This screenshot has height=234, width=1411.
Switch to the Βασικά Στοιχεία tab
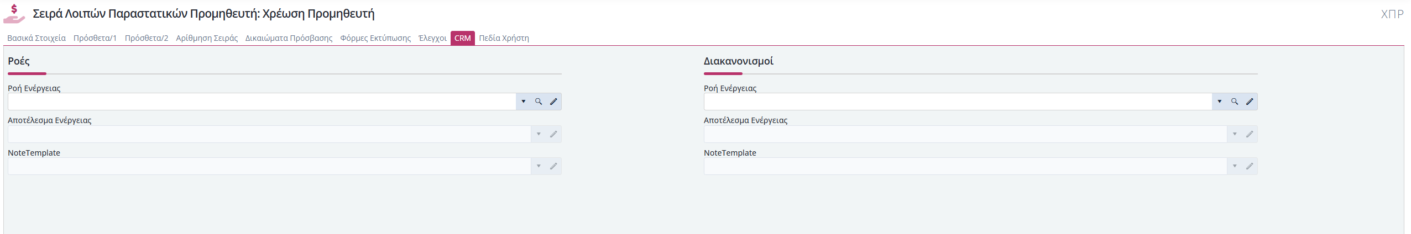[x=36, y=38]
